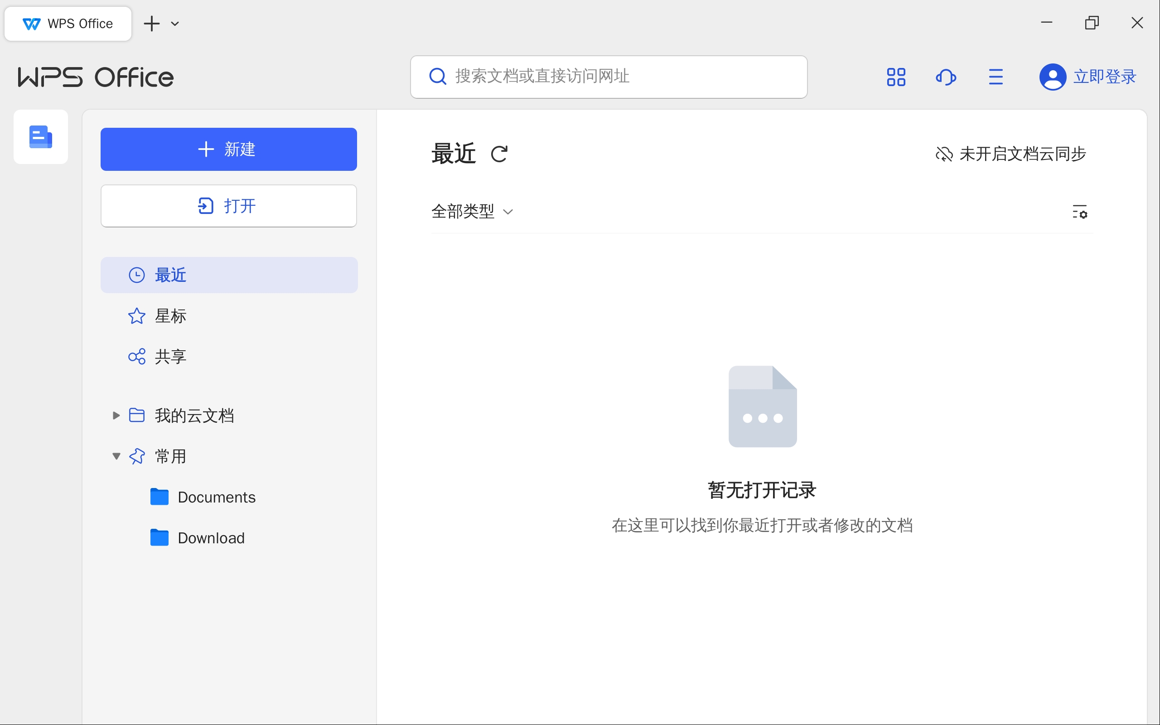Click the WPS Office logo
This screenshot has height=725, width=1160.
pos(96,77)
